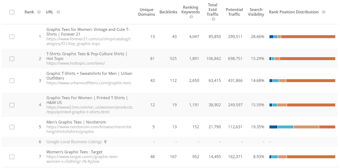
Task: Open the Total Estd Traffic help icon
Action: pos(213,19)
